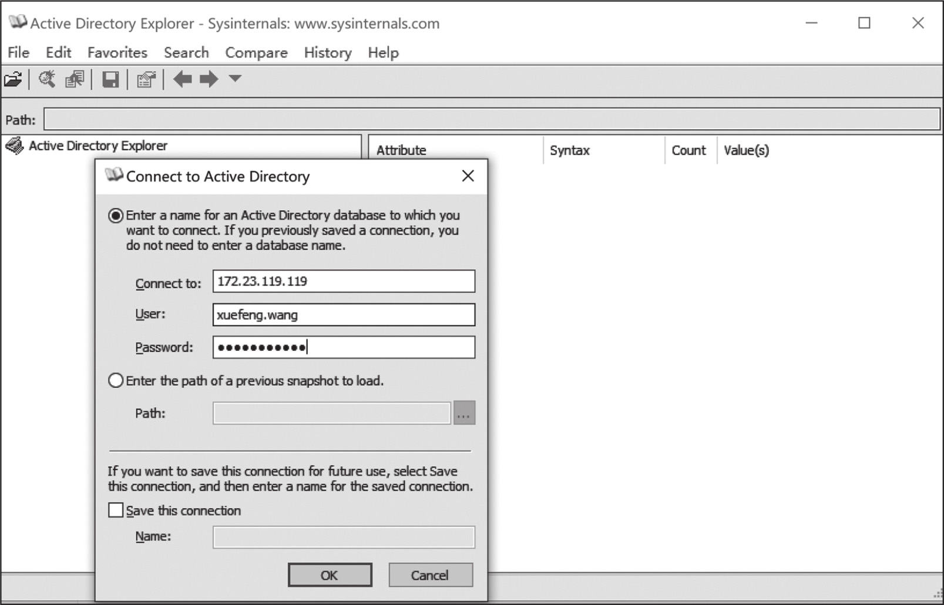
Task: Open the History menu
Action: tap(328, 52)
